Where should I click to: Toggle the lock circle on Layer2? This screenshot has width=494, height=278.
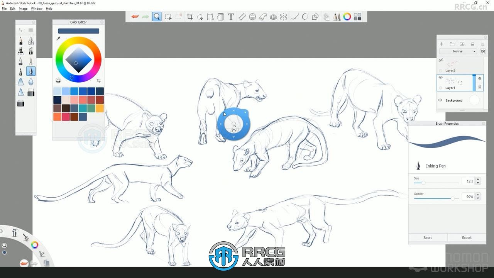pyautogui.click(x=441, y=71)
